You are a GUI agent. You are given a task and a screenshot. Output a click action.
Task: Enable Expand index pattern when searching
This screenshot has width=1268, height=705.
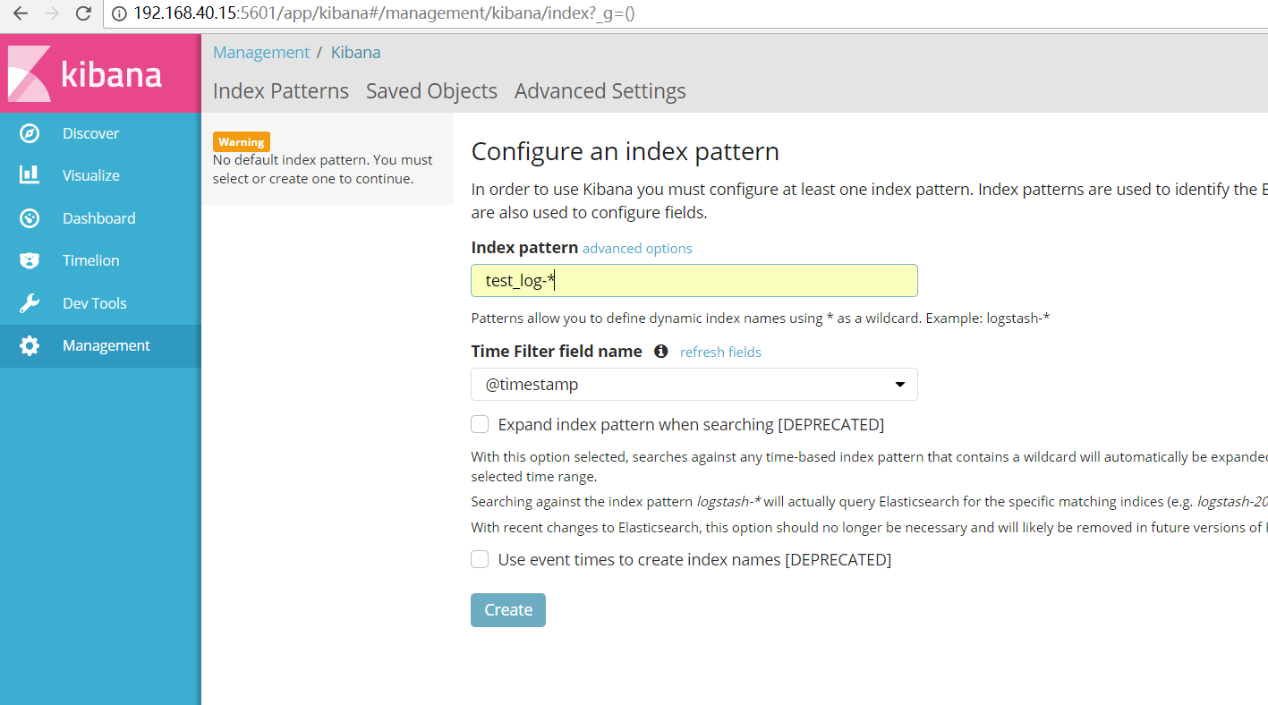coord(481,424)
